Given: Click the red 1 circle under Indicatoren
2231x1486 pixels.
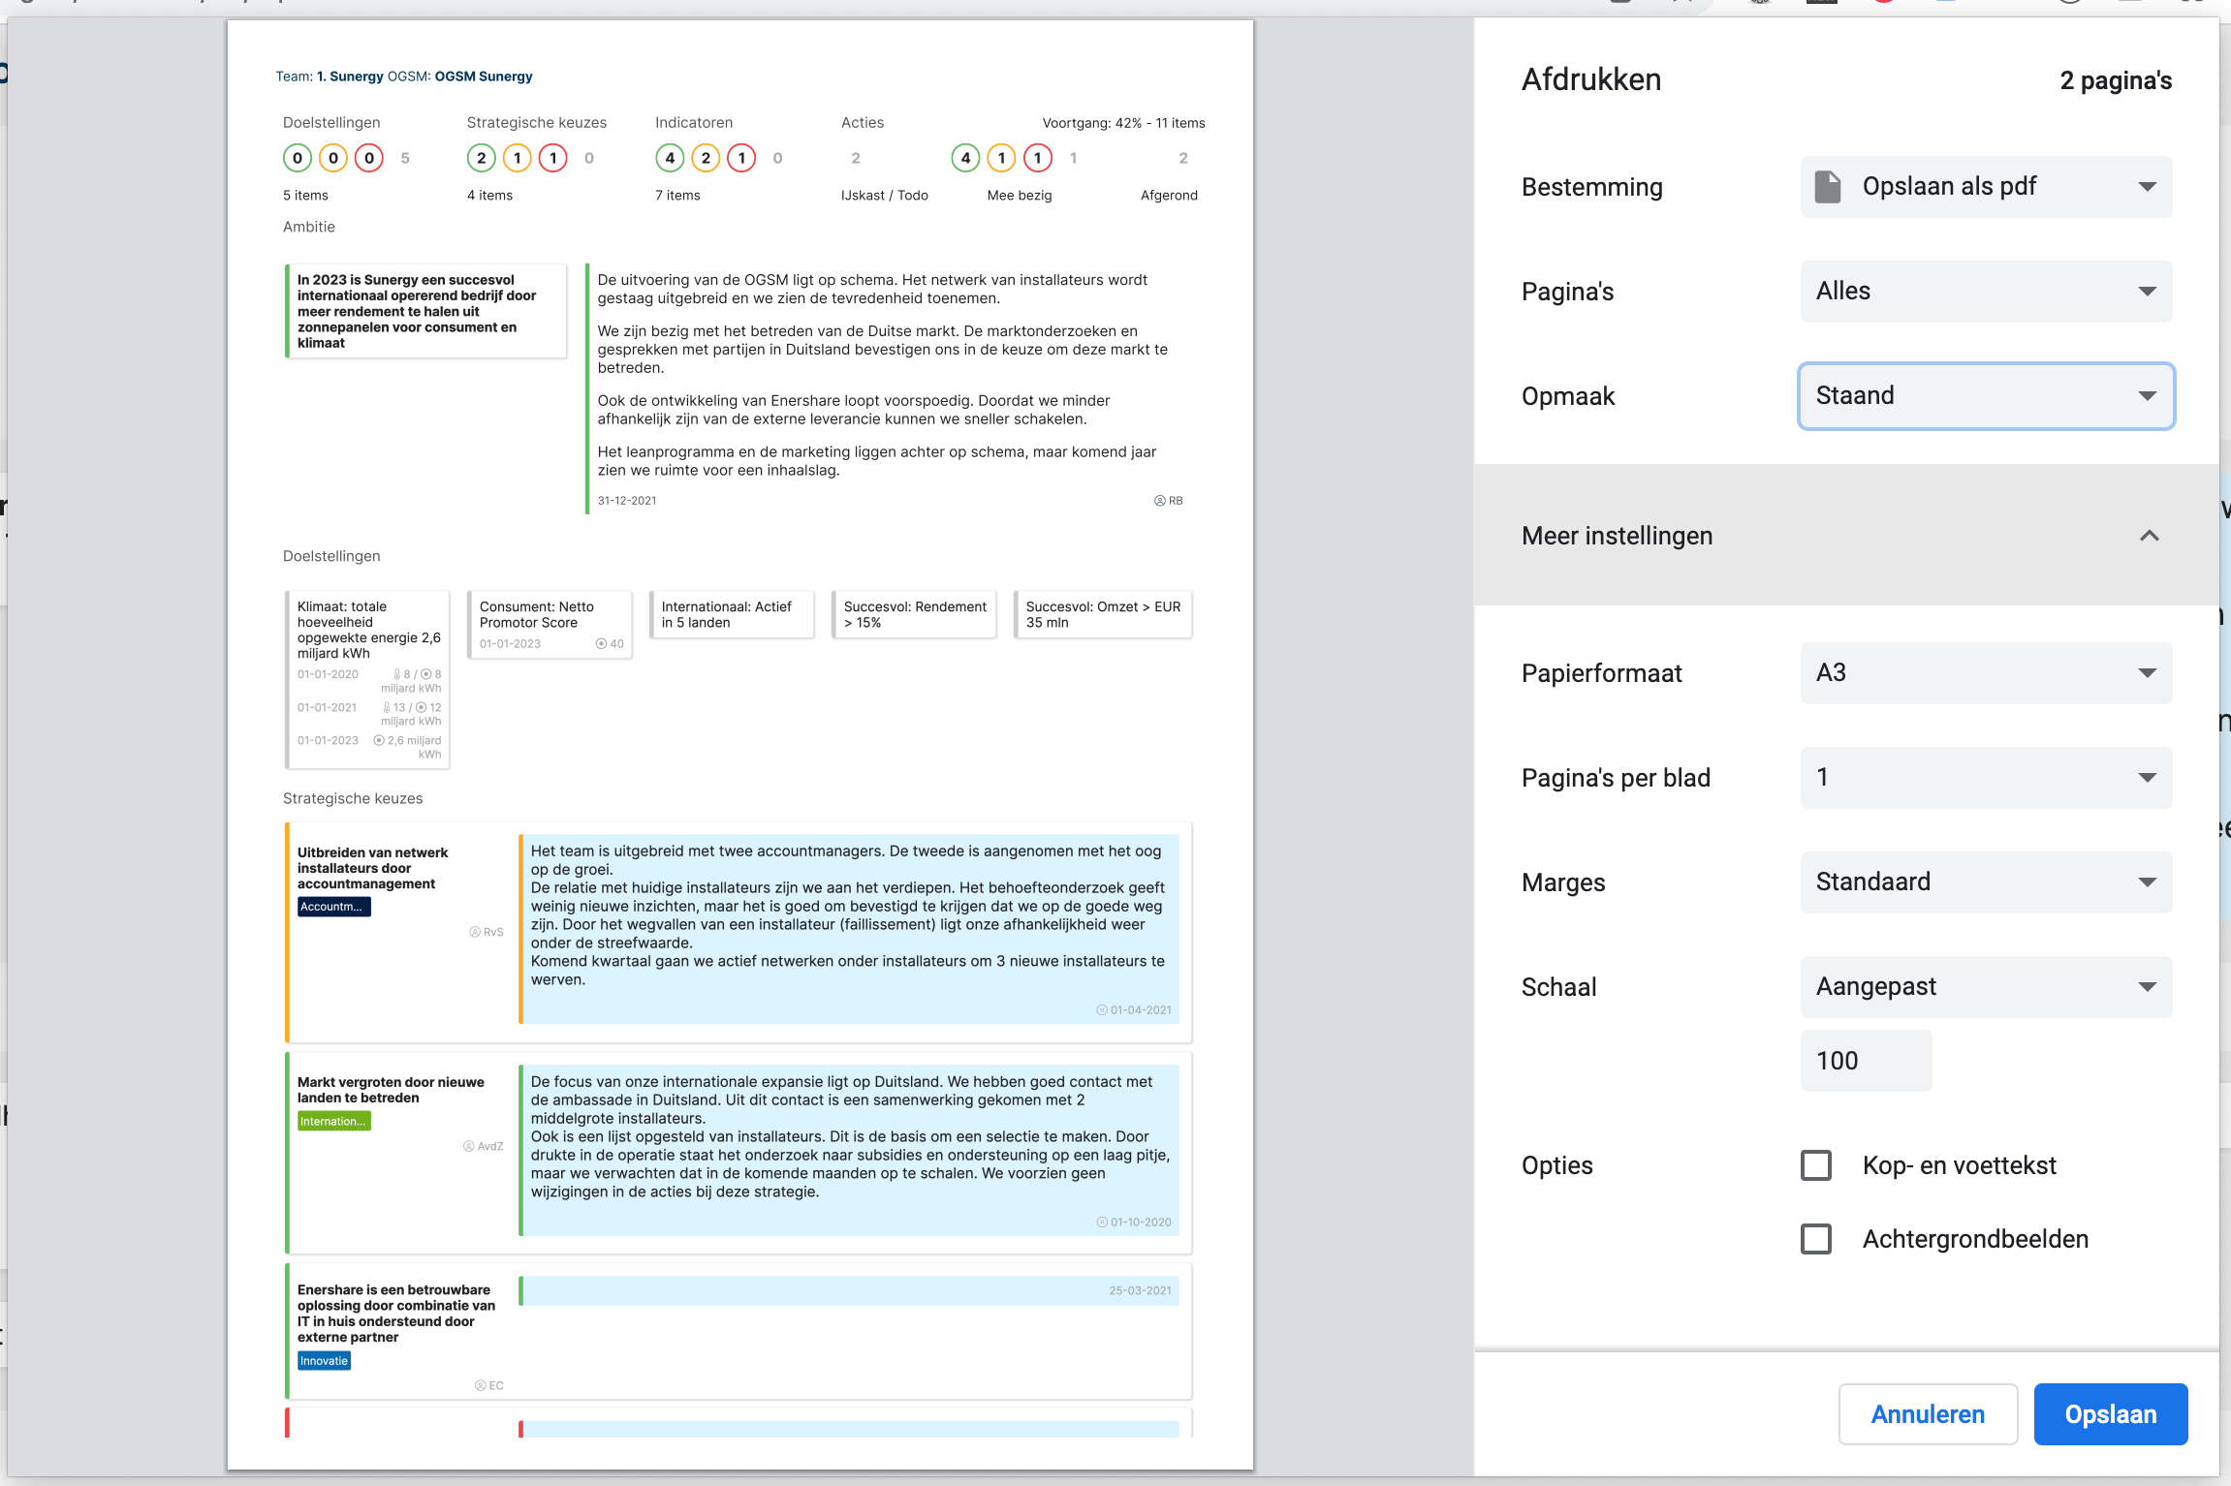Looking at the screenshot, I should pyautogui.click(x=741, y=158).
